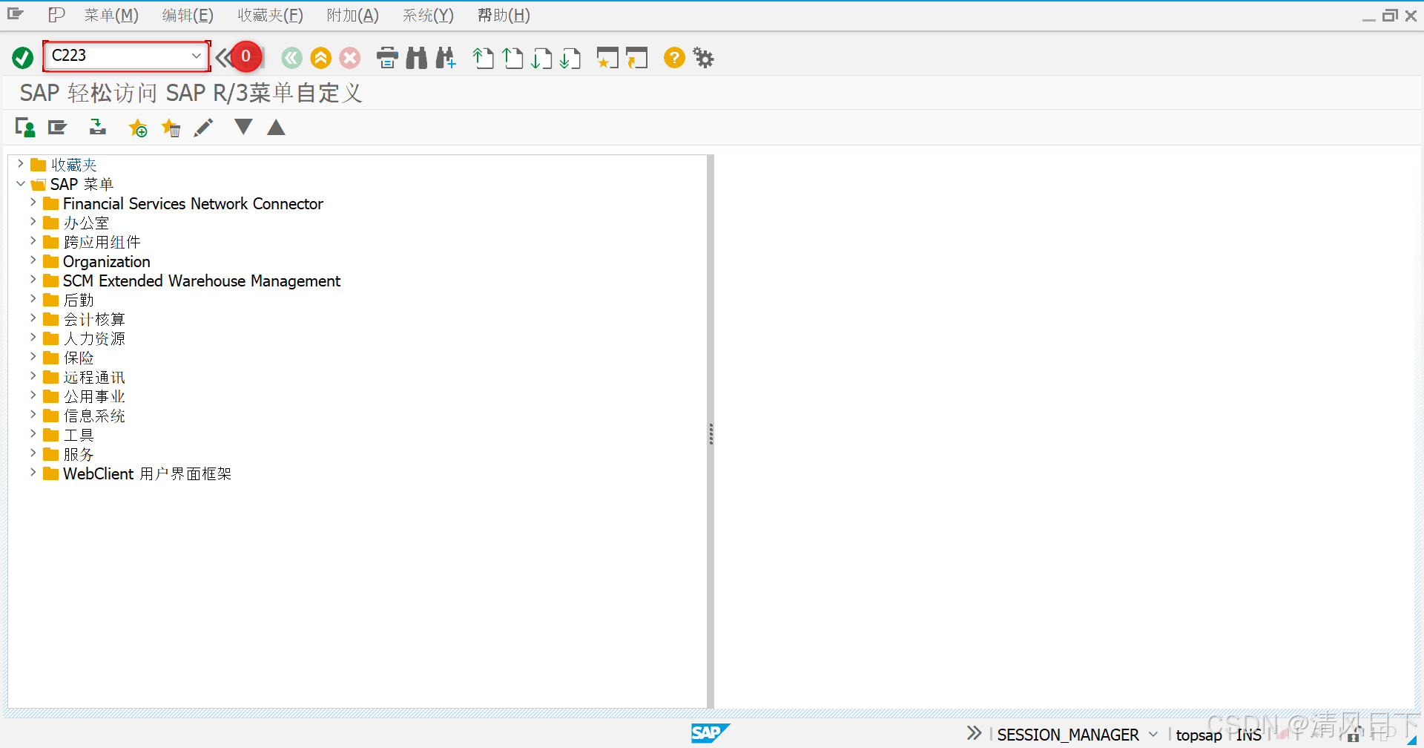Viewport: 1424px width, 748px height.
Task: Open SAP Business Workplace icon
Action: (97, 128)
